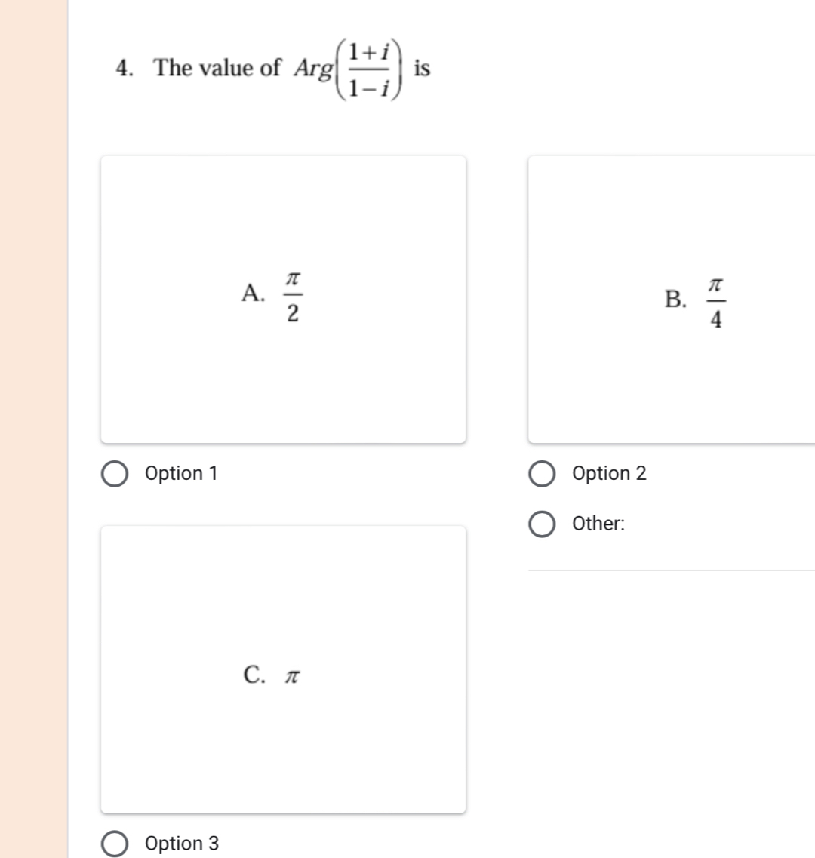Click the letter 'A.' in first image
The image size is (815, 858).
(x=253, y=293)
